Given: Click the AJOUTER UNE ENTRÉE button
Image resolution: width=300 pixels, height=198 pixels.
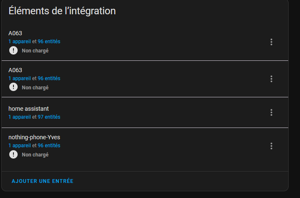Looking at the screenshot, I should click(42, 181).
